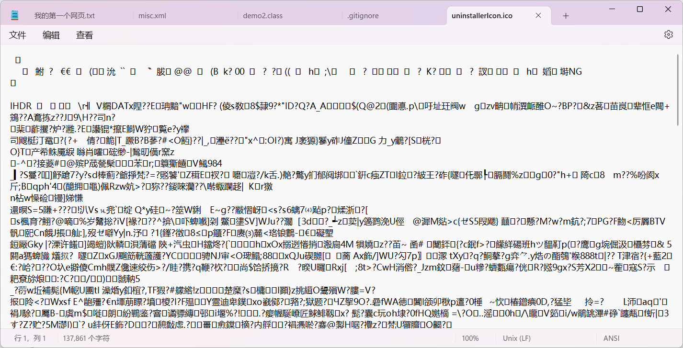Open the 文件 menu
This screenshot has height=348, width=683.
[18, 35]
